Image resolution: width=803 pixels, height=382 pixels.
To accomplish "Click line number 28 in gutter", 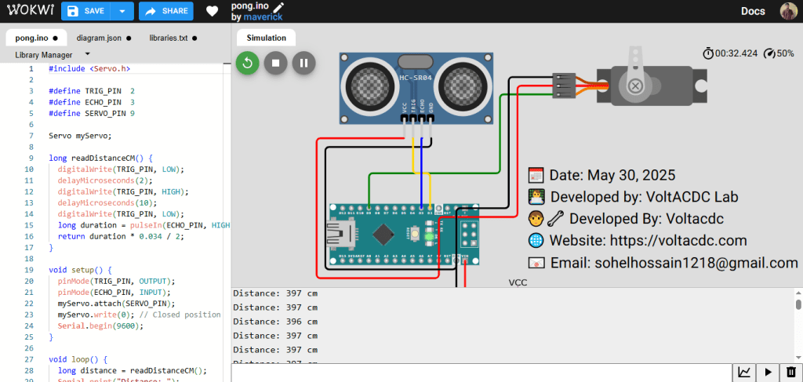I will [29, 371].
